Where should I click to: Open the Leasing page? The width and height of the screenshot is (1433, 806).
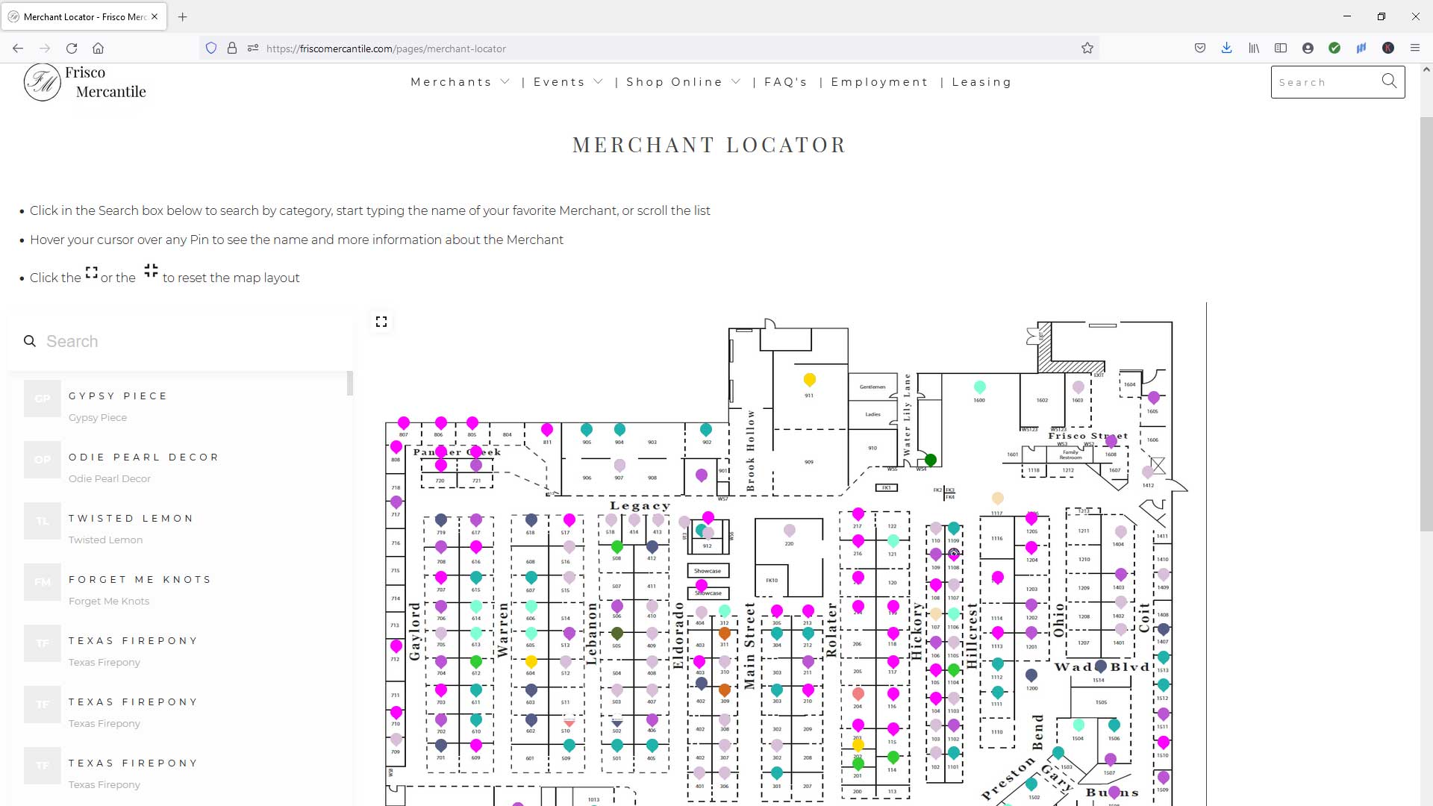(981, 82)
